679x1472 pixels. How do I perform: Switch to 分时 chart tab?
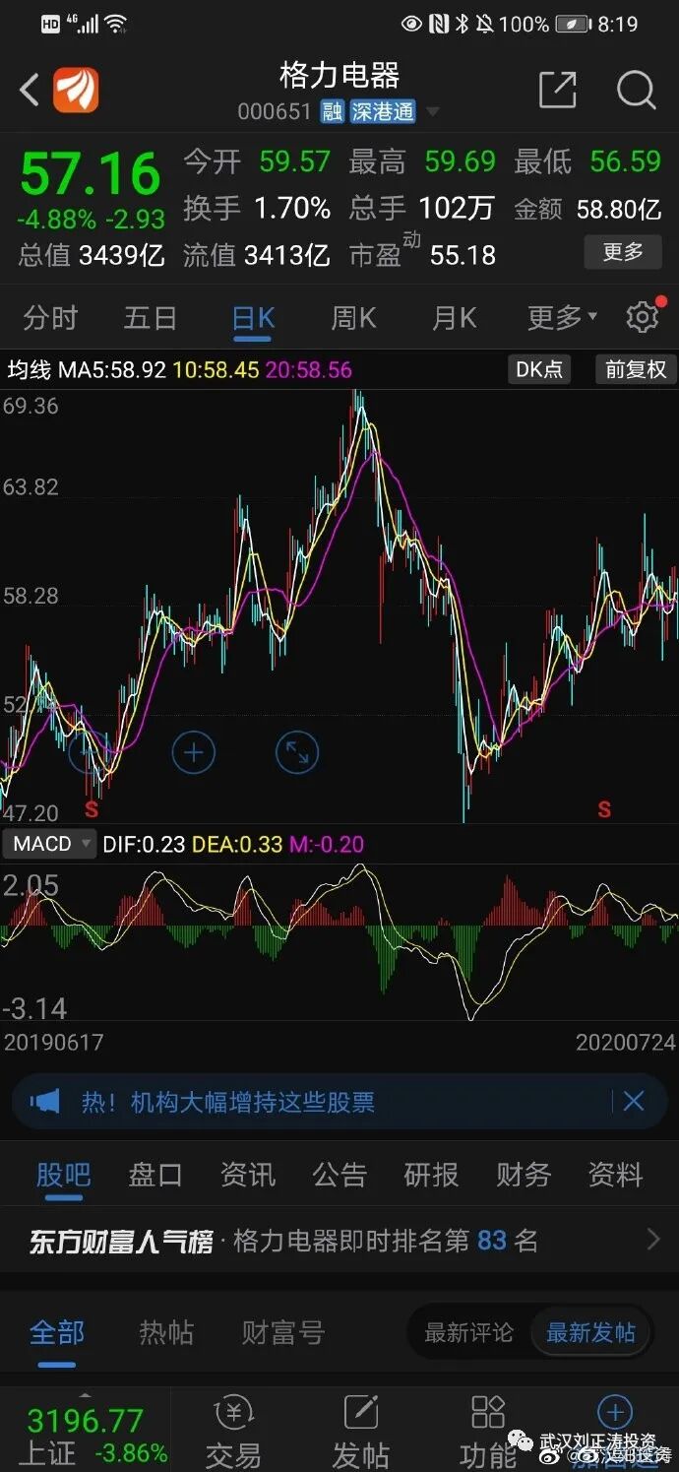[x=50, y=318]
